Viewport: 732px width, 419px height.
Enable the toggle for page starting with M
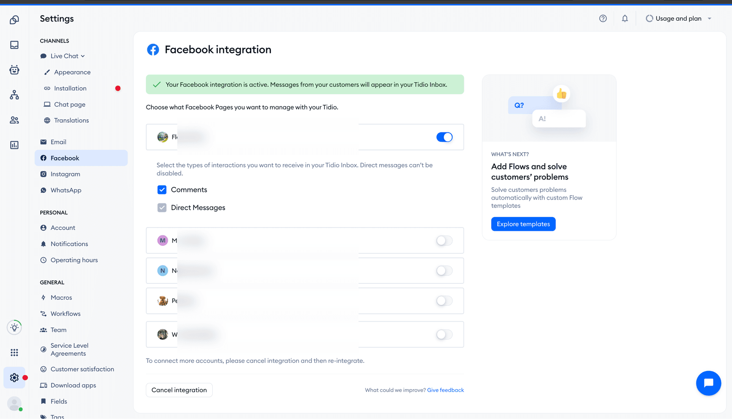click(x=444, y=241)
